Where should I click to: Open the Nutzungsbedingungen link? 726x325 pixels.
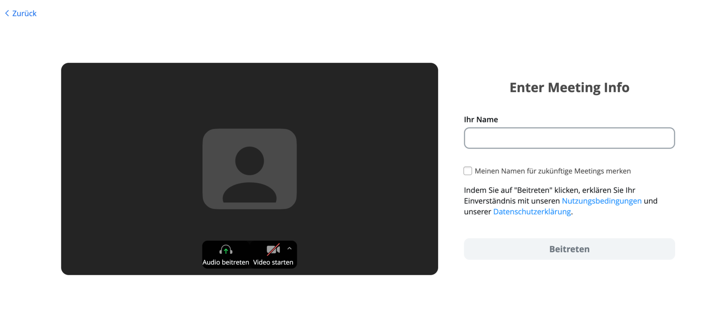[602, 201]
